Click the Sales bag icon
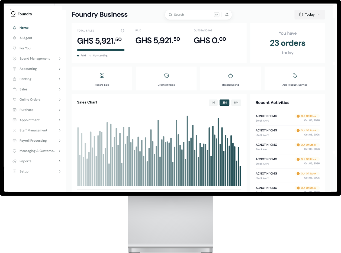341x253 pixels. (15, 89)
